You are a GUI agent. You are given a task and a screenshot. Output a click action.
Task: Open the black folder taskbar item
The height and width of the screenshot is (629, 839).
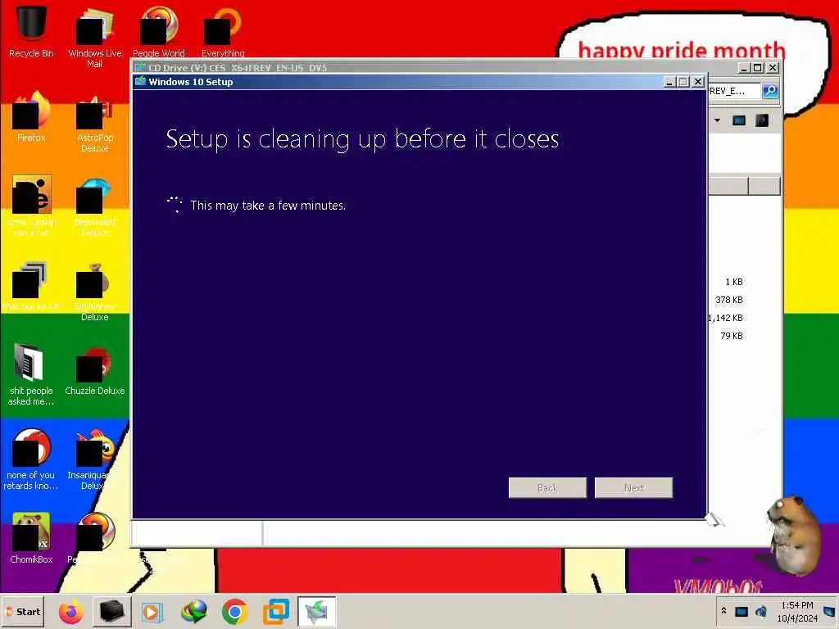coord(111,612)
